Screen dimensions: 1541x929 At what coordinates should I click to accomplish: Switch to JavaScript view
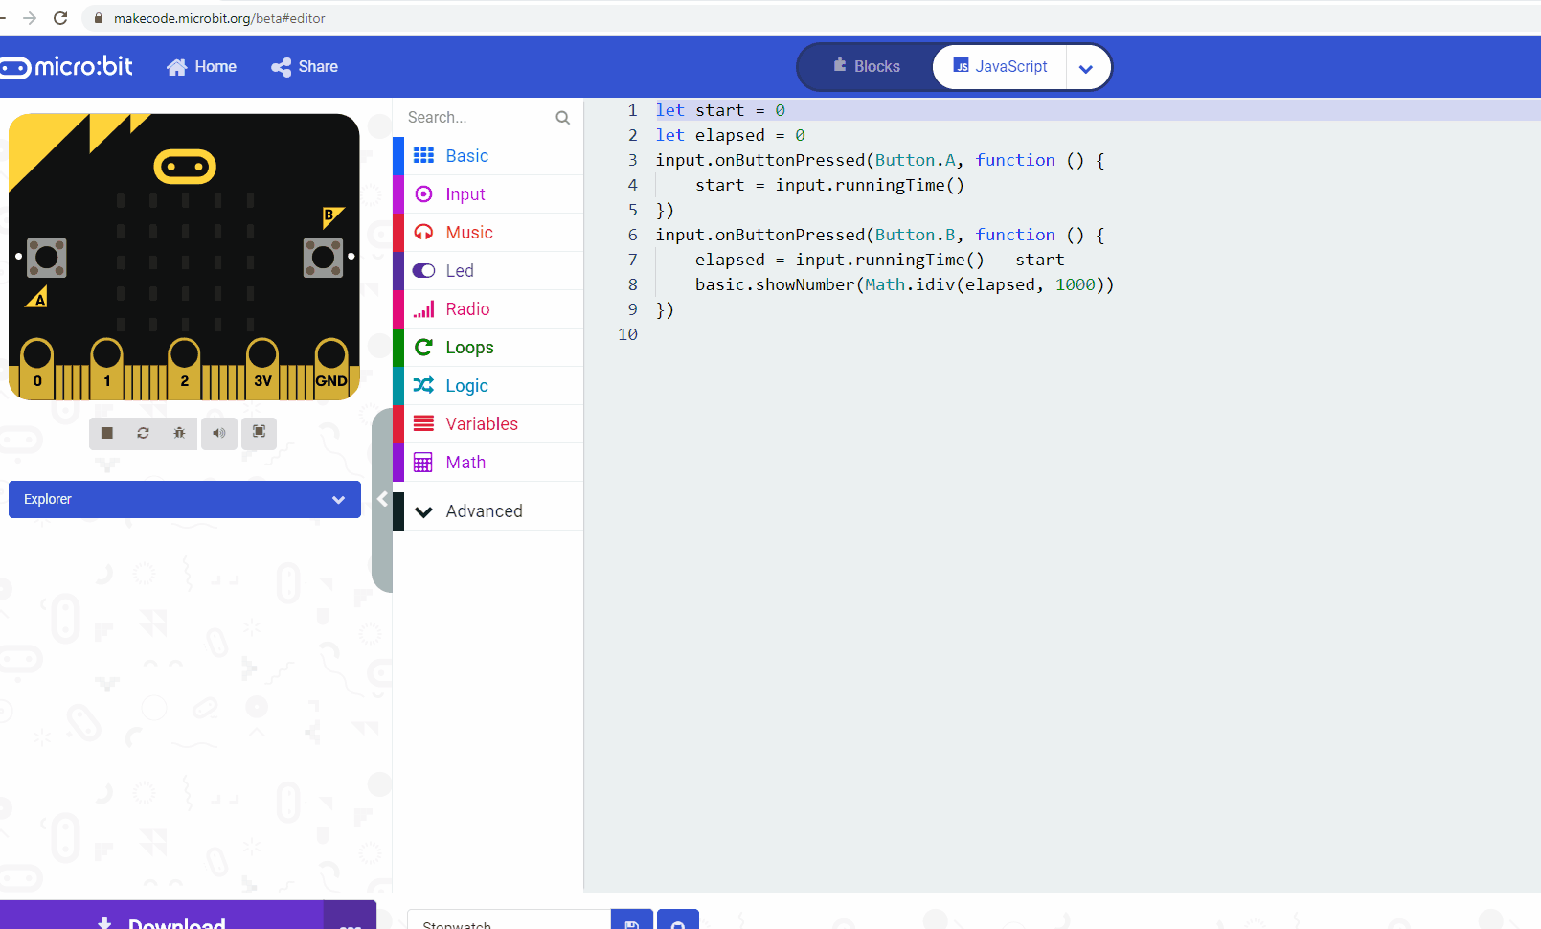[x=999, y=66]
